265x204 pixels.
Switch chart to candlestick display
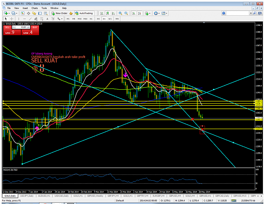(108, 13)
